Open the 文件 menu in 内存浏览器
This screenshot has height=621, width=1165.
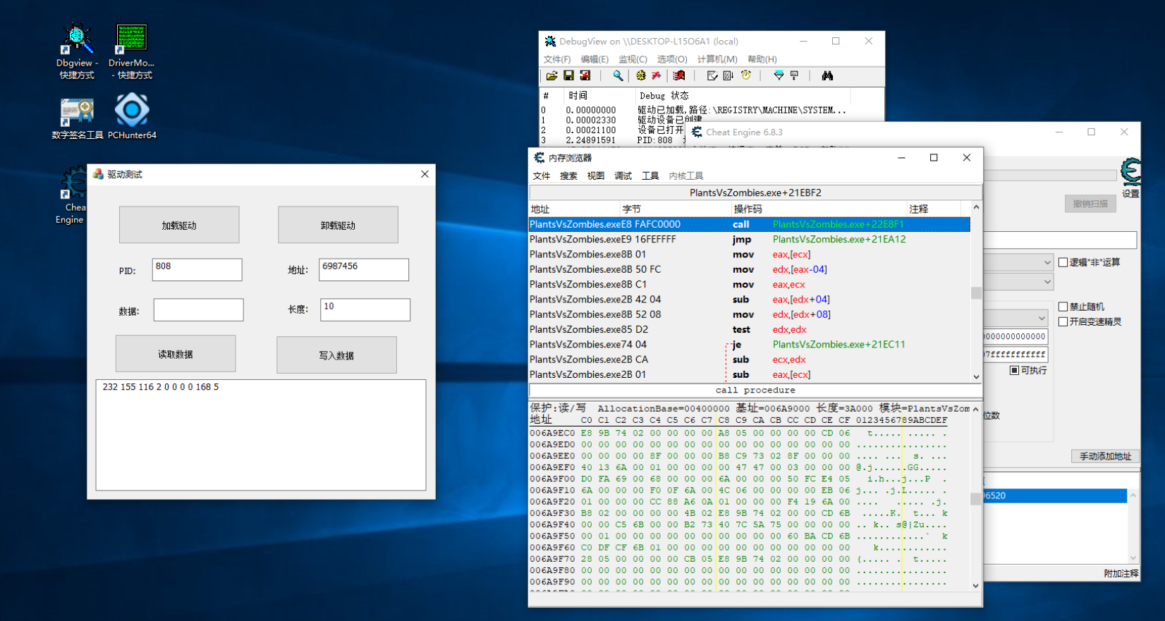pyautogui.click(x=542, y=176)
